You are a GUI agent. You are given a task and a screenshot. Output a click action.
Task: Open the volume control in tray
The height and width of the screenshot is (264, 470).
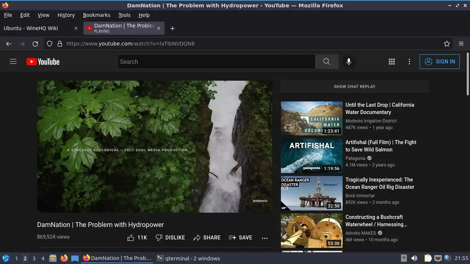coord(414,258)
